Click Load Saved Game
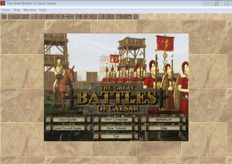232x164 pixels. click(x=68, y=128)
